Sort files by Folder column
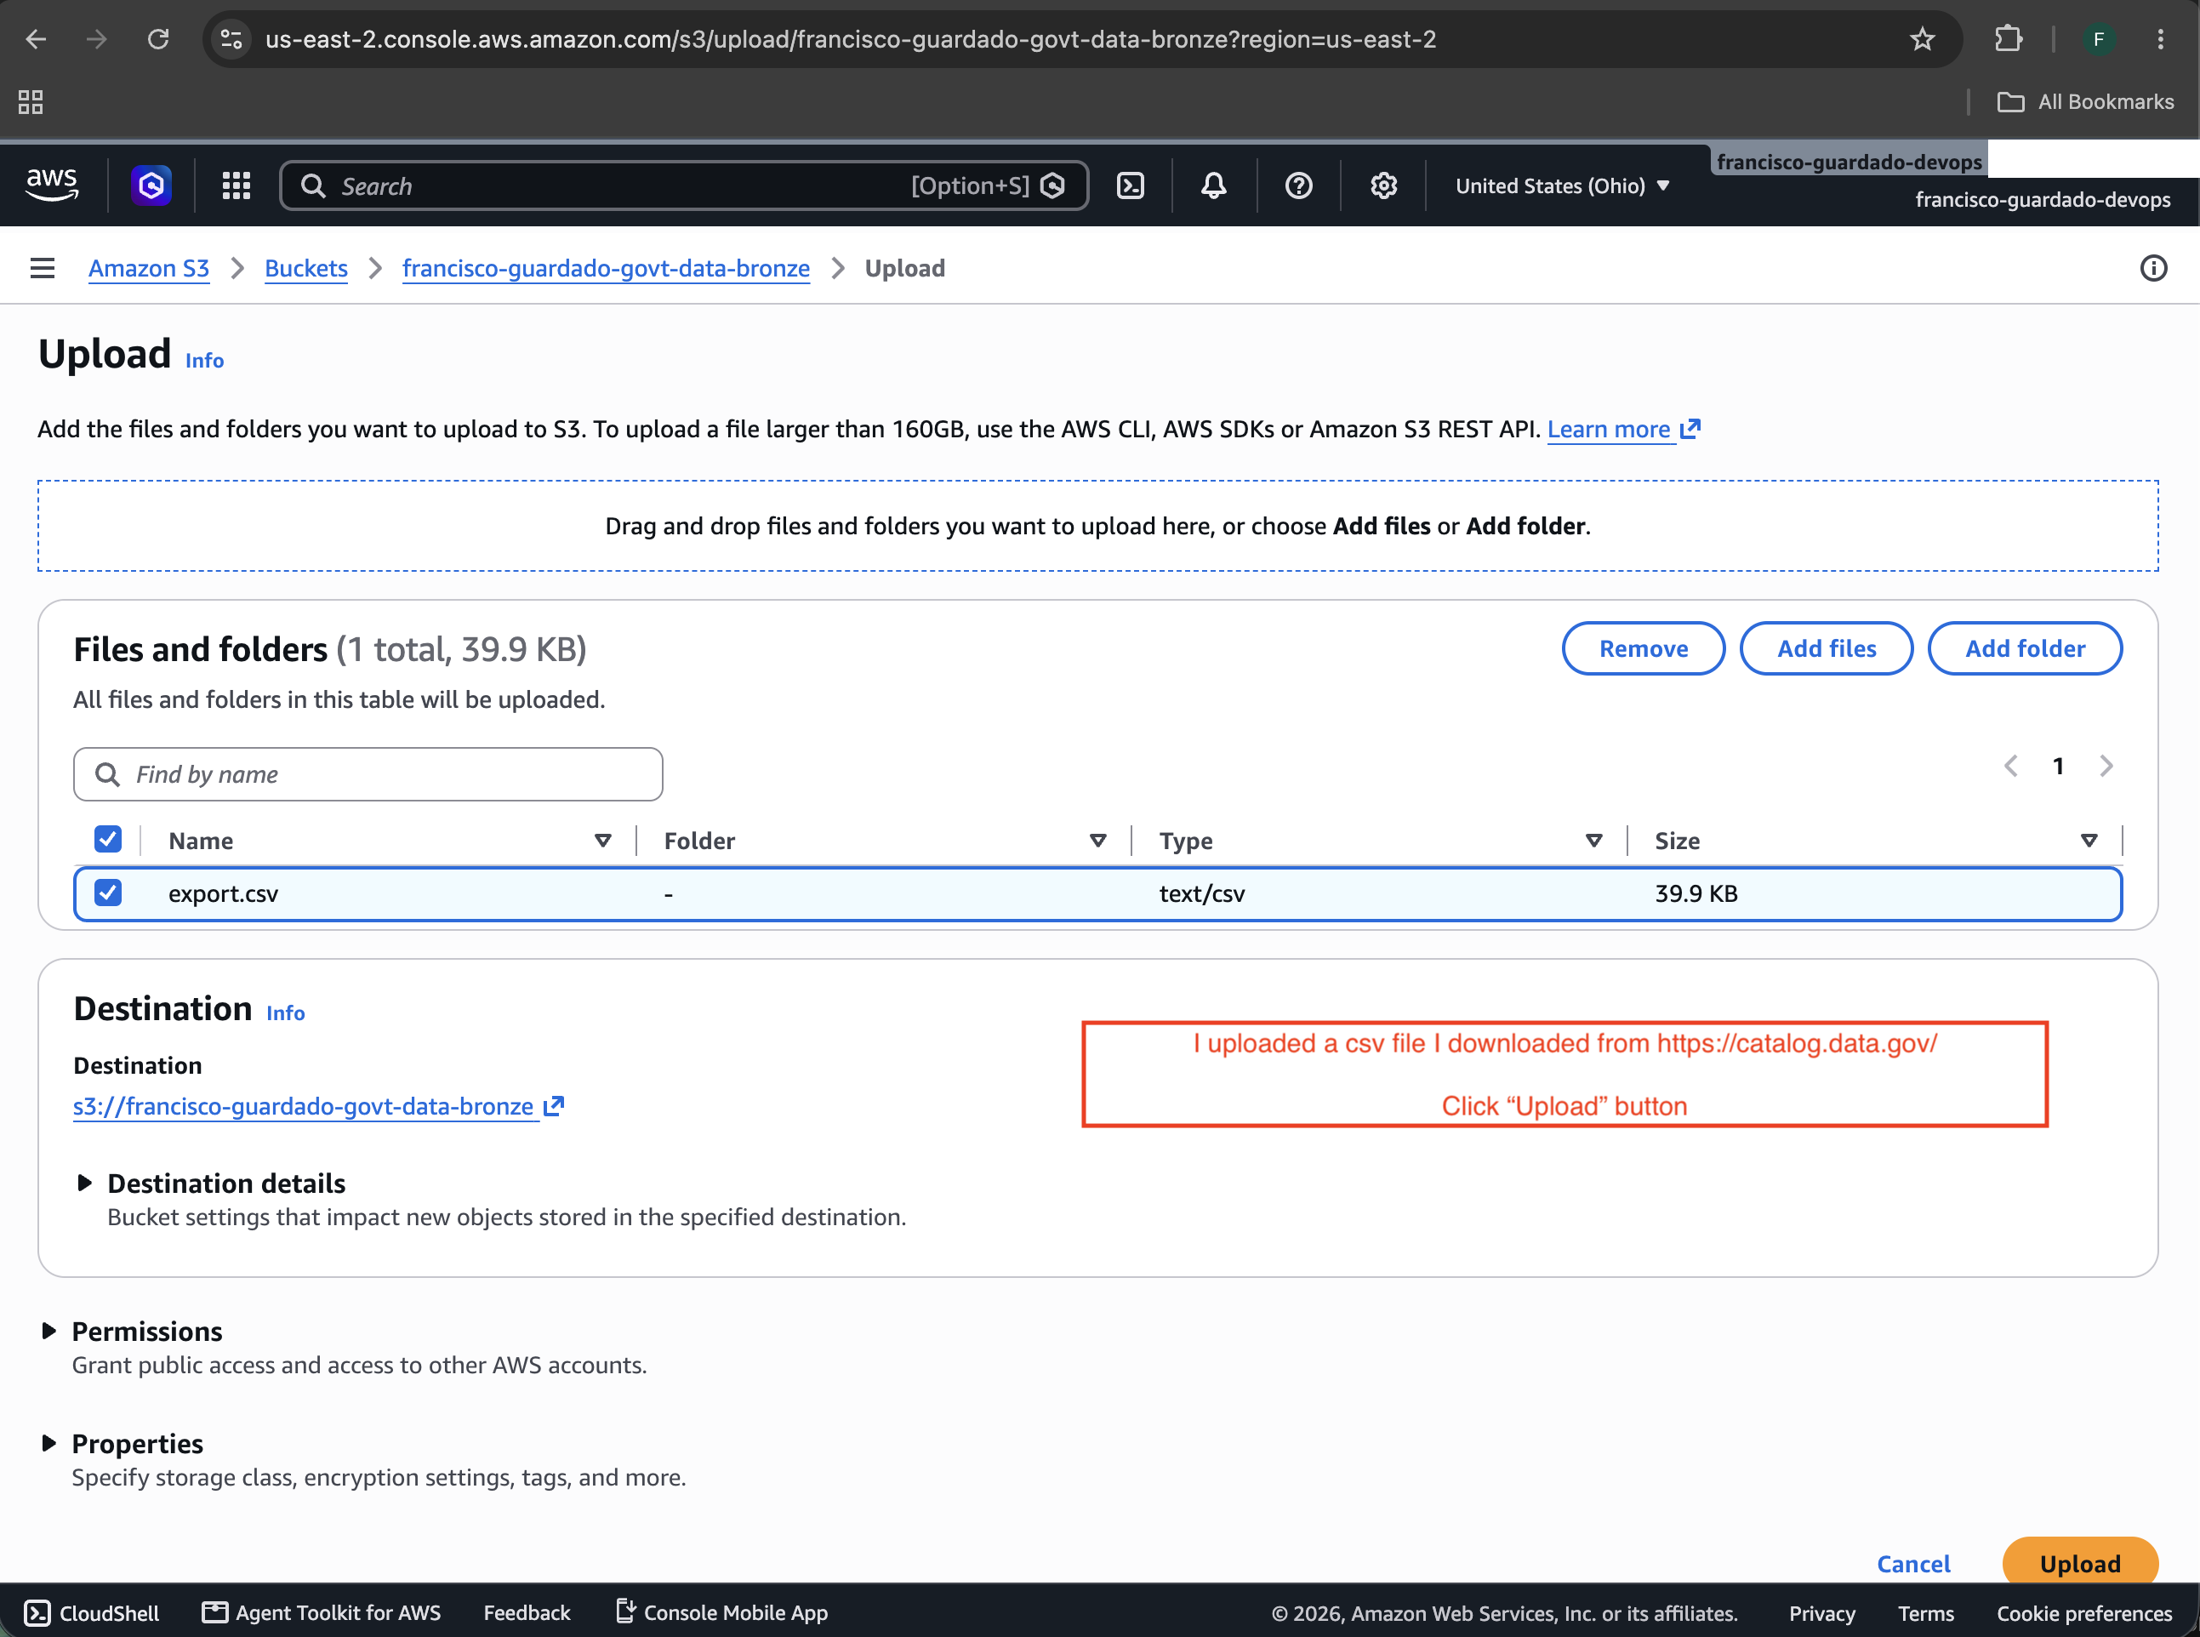Viewport: 2200px width, 1637px height. click(1097, 841)
